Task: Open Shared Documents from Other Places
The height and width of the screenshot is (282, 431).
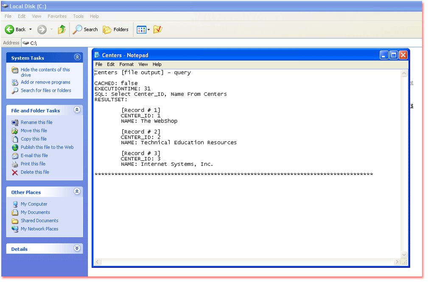Action: coord(39,221)
